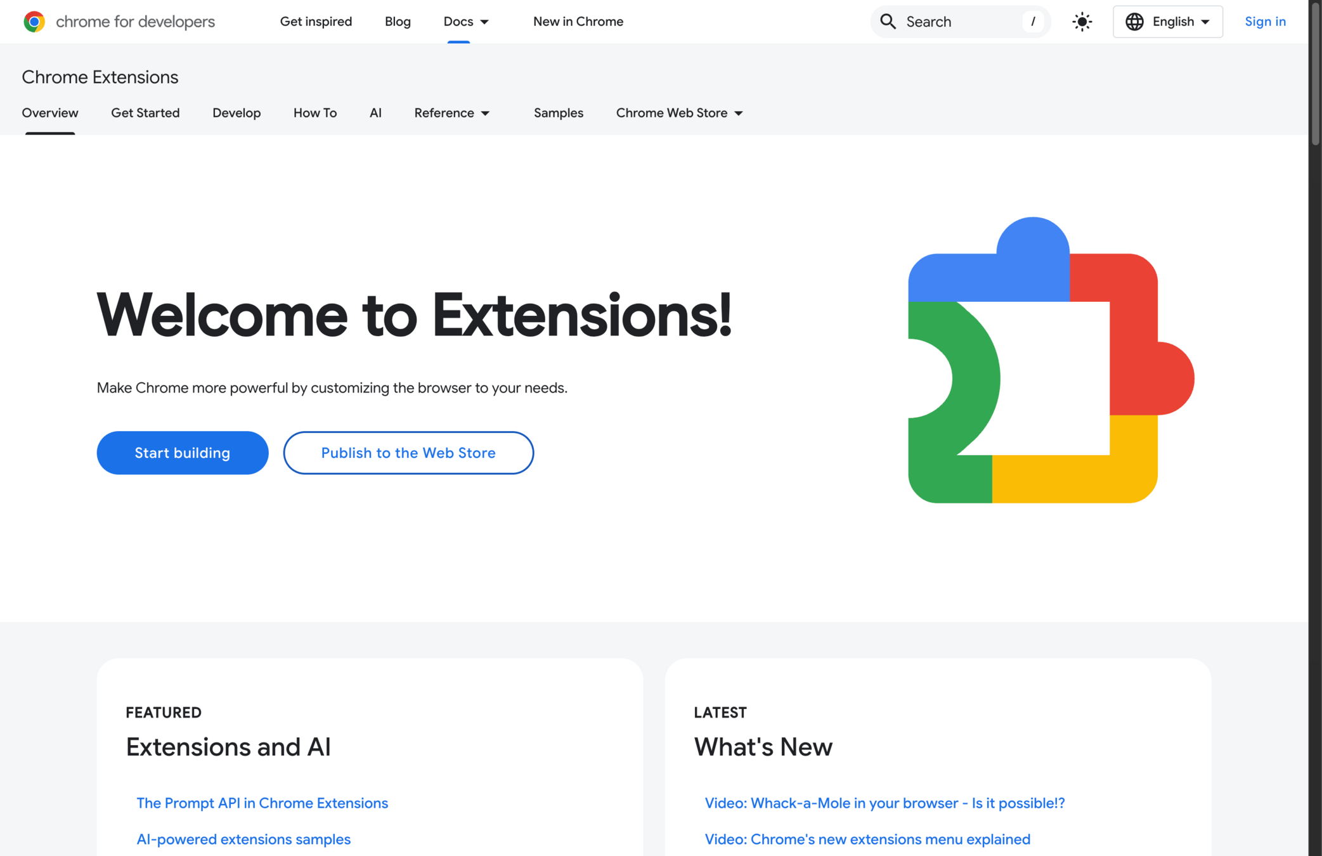Expand the Chrome Web Store dropdown

click(679, 113)
